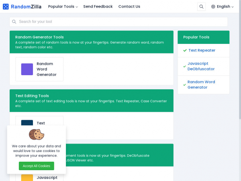
Task: Click the RandomZilla dice logo icon
Action: tap(6, 6)
